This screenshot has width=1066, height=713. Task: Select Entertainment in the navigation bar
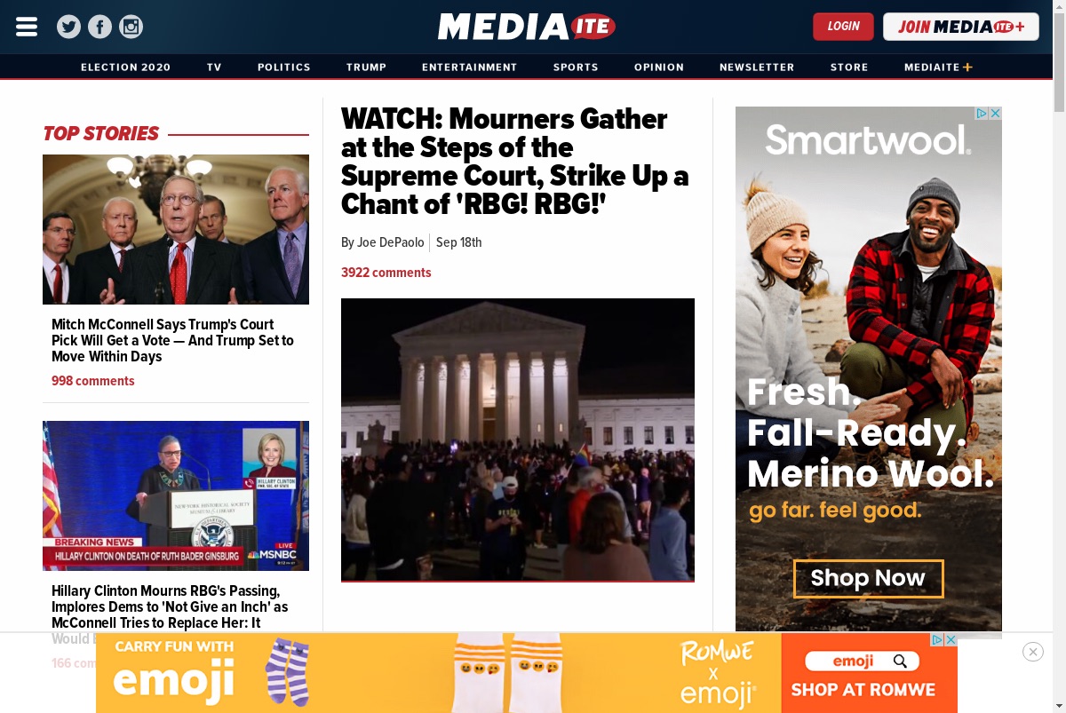pyautogui.click(x=469, y=67)
